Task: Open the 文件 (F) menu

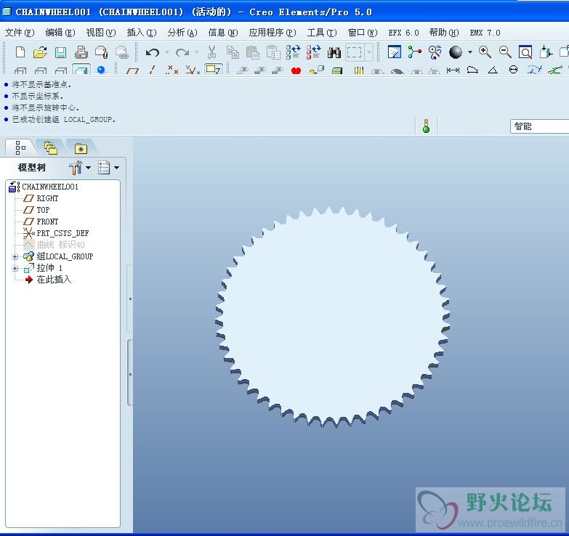Action: pos(19,33)
